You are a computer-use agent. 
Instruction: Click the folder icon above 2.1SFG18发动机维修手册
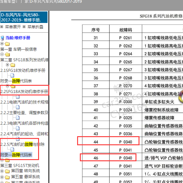13,65
